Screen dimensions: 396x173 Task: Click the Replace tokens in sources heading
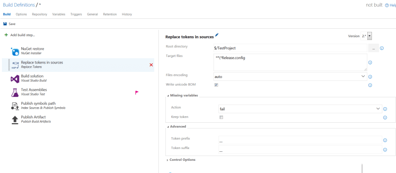(x=190, y=37)
